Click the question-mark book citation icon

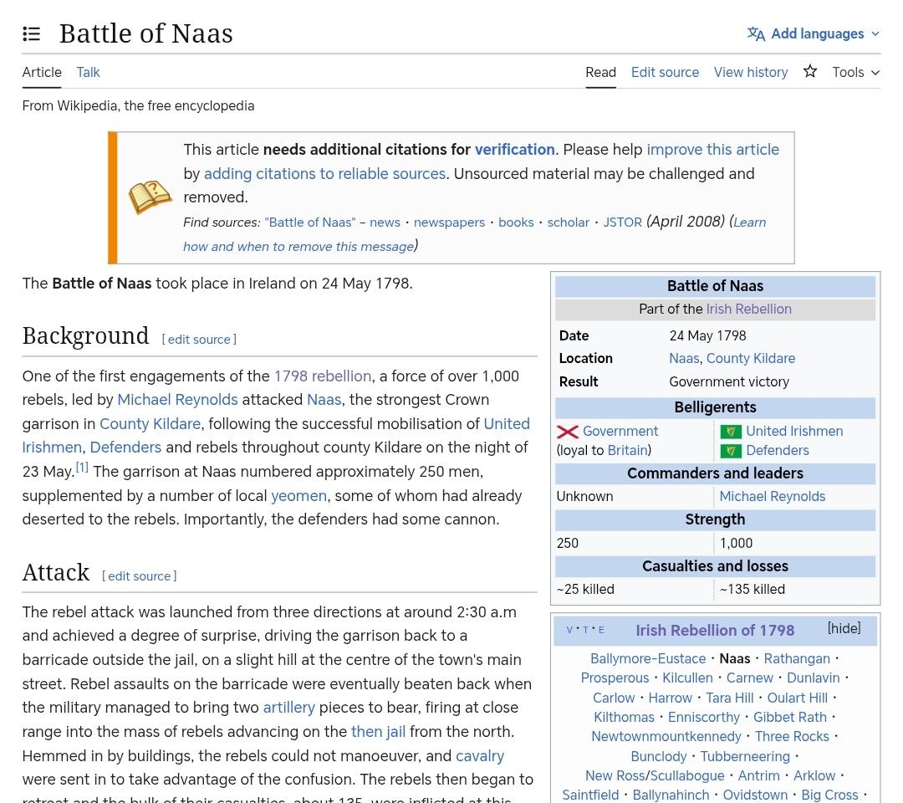click(x=150, y=198)
